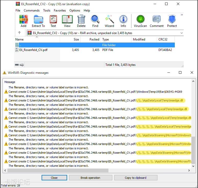Open the Comment tool

tap(157, 21)
